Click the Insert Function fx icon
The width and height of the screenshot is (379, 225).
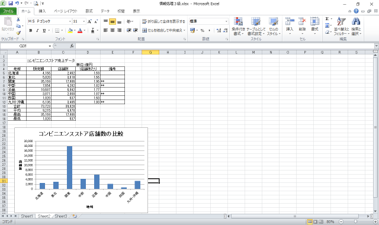(72, 46)
